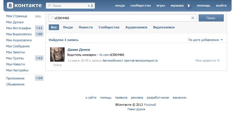Open Данил Денев profile photo thumbnail

(x=57, y=54)
